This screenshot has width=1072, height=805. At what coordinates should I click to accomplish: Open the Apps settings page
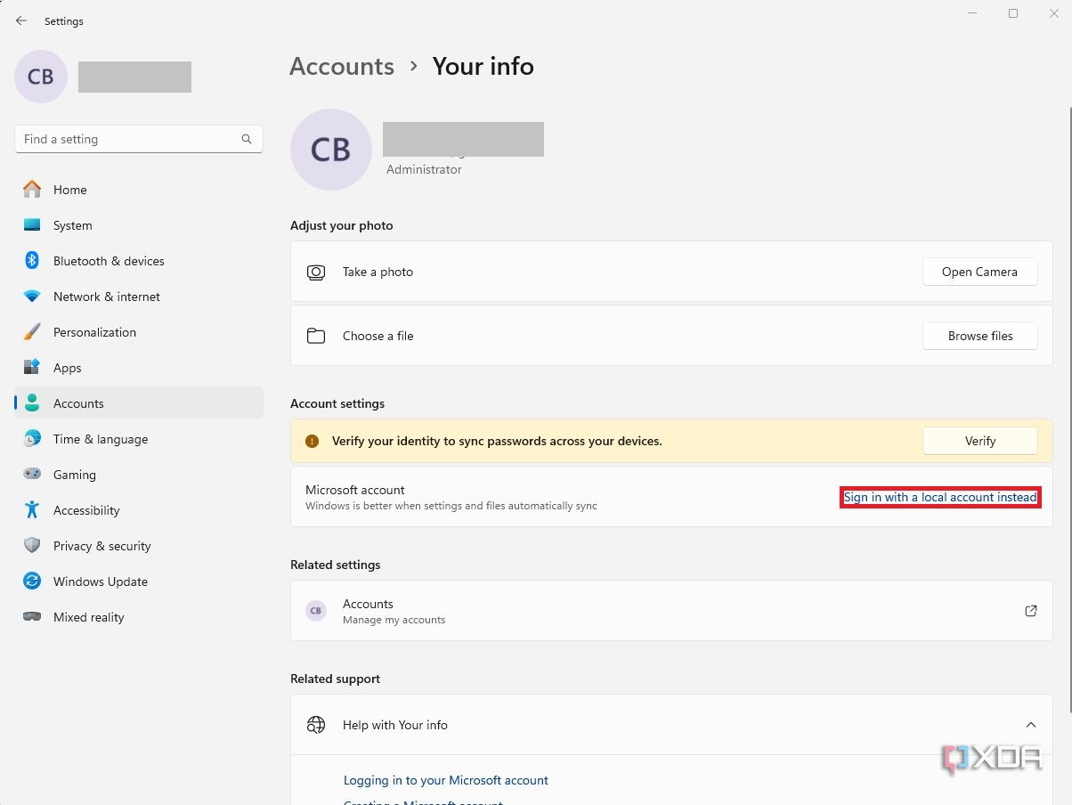click(67, 368)
